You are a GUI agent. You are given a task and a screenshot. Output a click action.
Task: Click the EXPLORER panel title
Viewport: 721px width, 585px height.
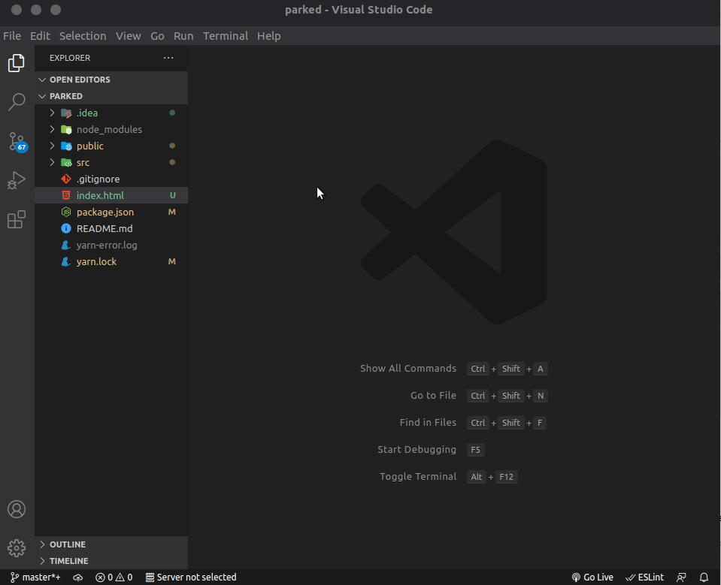coord(70,58)
